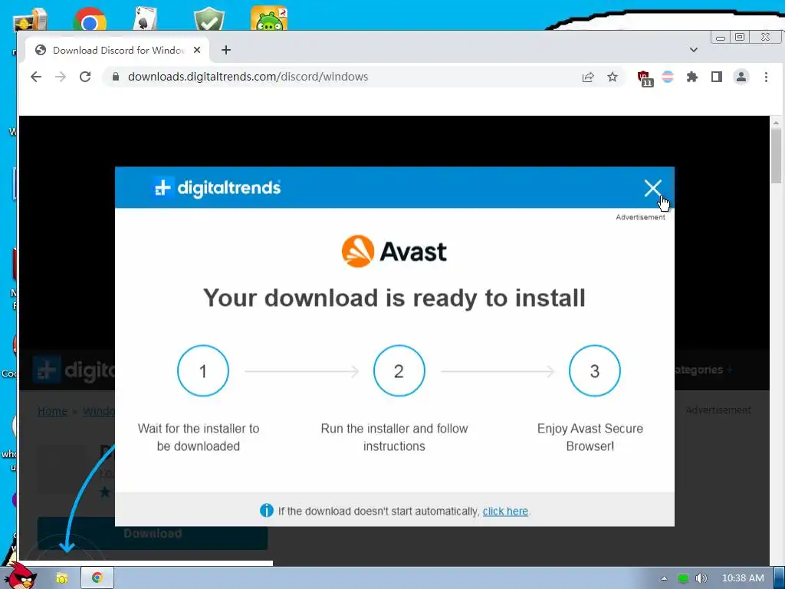Click the Show desktop strip beside the clock

tap(779, 578)
